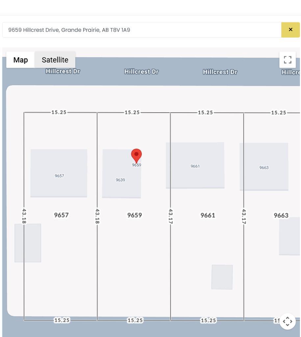Click the 9661 building footprint
Viewport: 301px width, 337px height.
[x=195, y=178]
